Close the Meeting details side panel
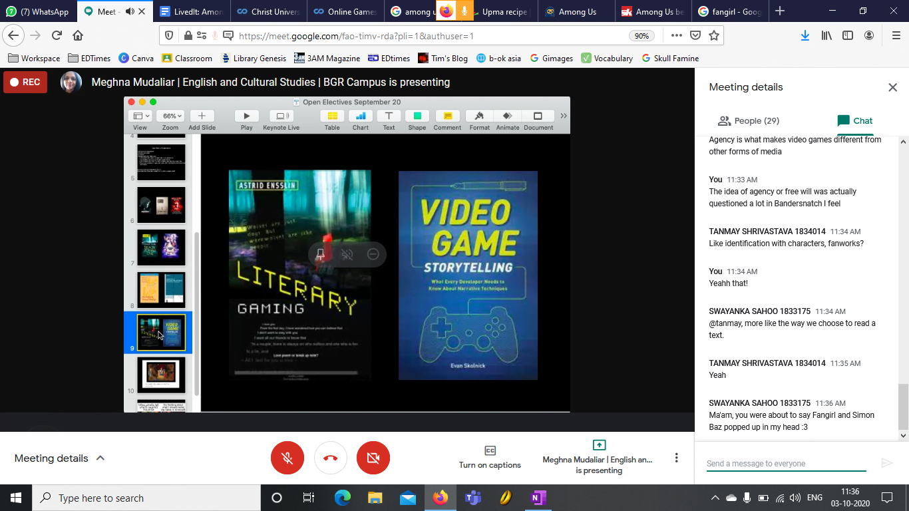909x511 pixels. coord(892,87)
